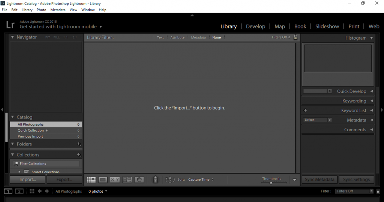Expand the Quick Develop panel
The width and height of the screenshot is (384, 202).
pyautogui.click(x=372, y=91)
